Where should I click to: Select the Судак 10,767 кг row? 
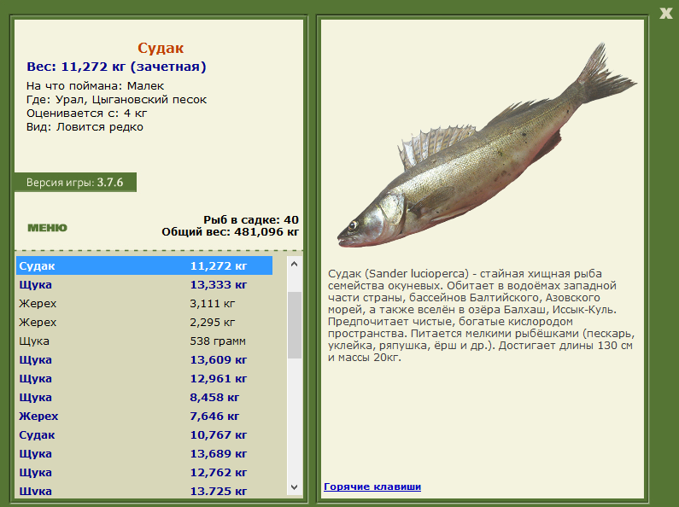pyautogui.click(x=144, y=434)
